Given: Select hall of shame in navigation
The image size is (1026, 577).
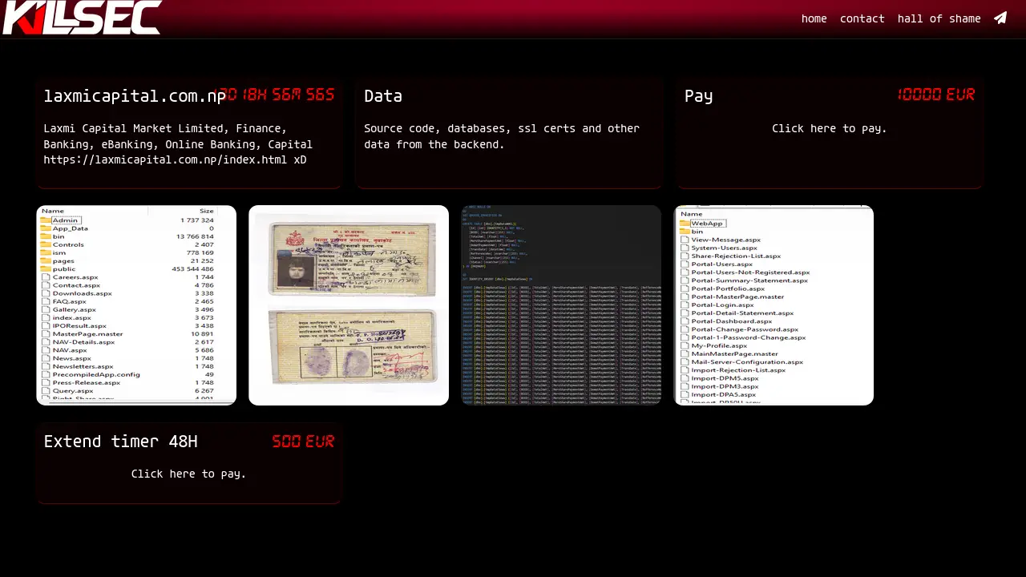Looking at the screenshot, I should coord(939,18).
